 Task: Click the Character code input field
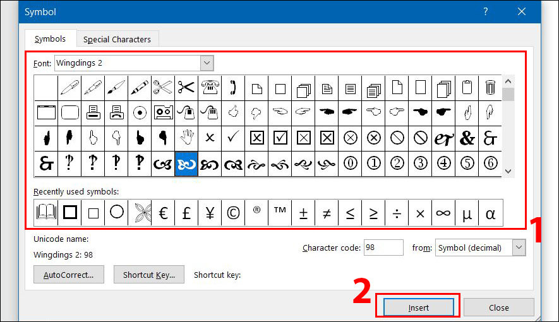383,247
